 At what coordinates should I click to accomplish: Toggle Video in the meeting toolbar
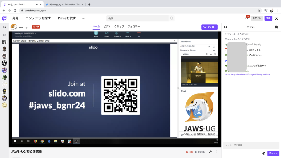(x=107, y=34)
